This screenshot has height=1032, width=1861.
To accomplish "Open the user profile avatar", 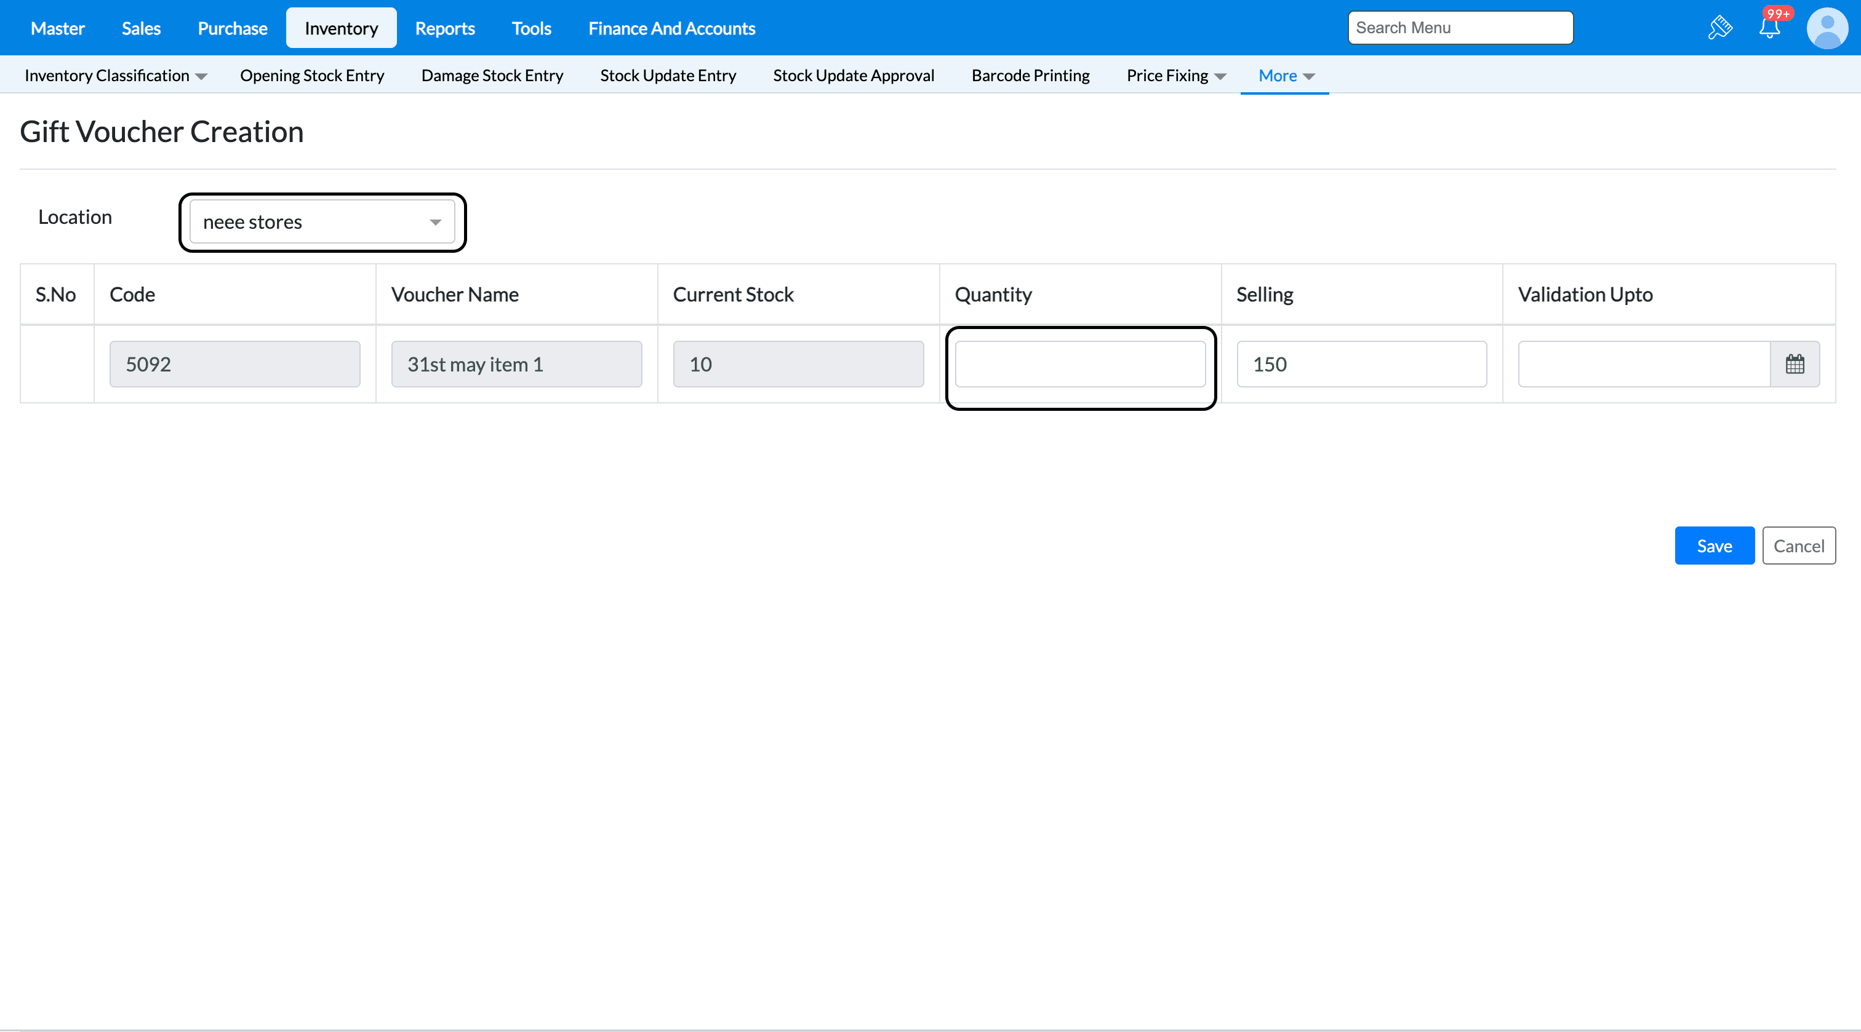I will [1827, 28].
